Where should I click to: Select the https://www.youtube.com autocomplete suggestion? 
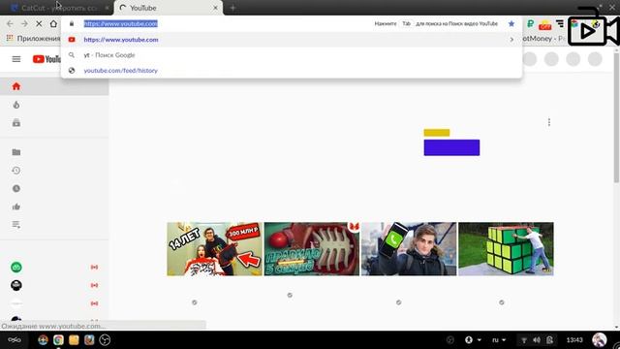point(292,40)
